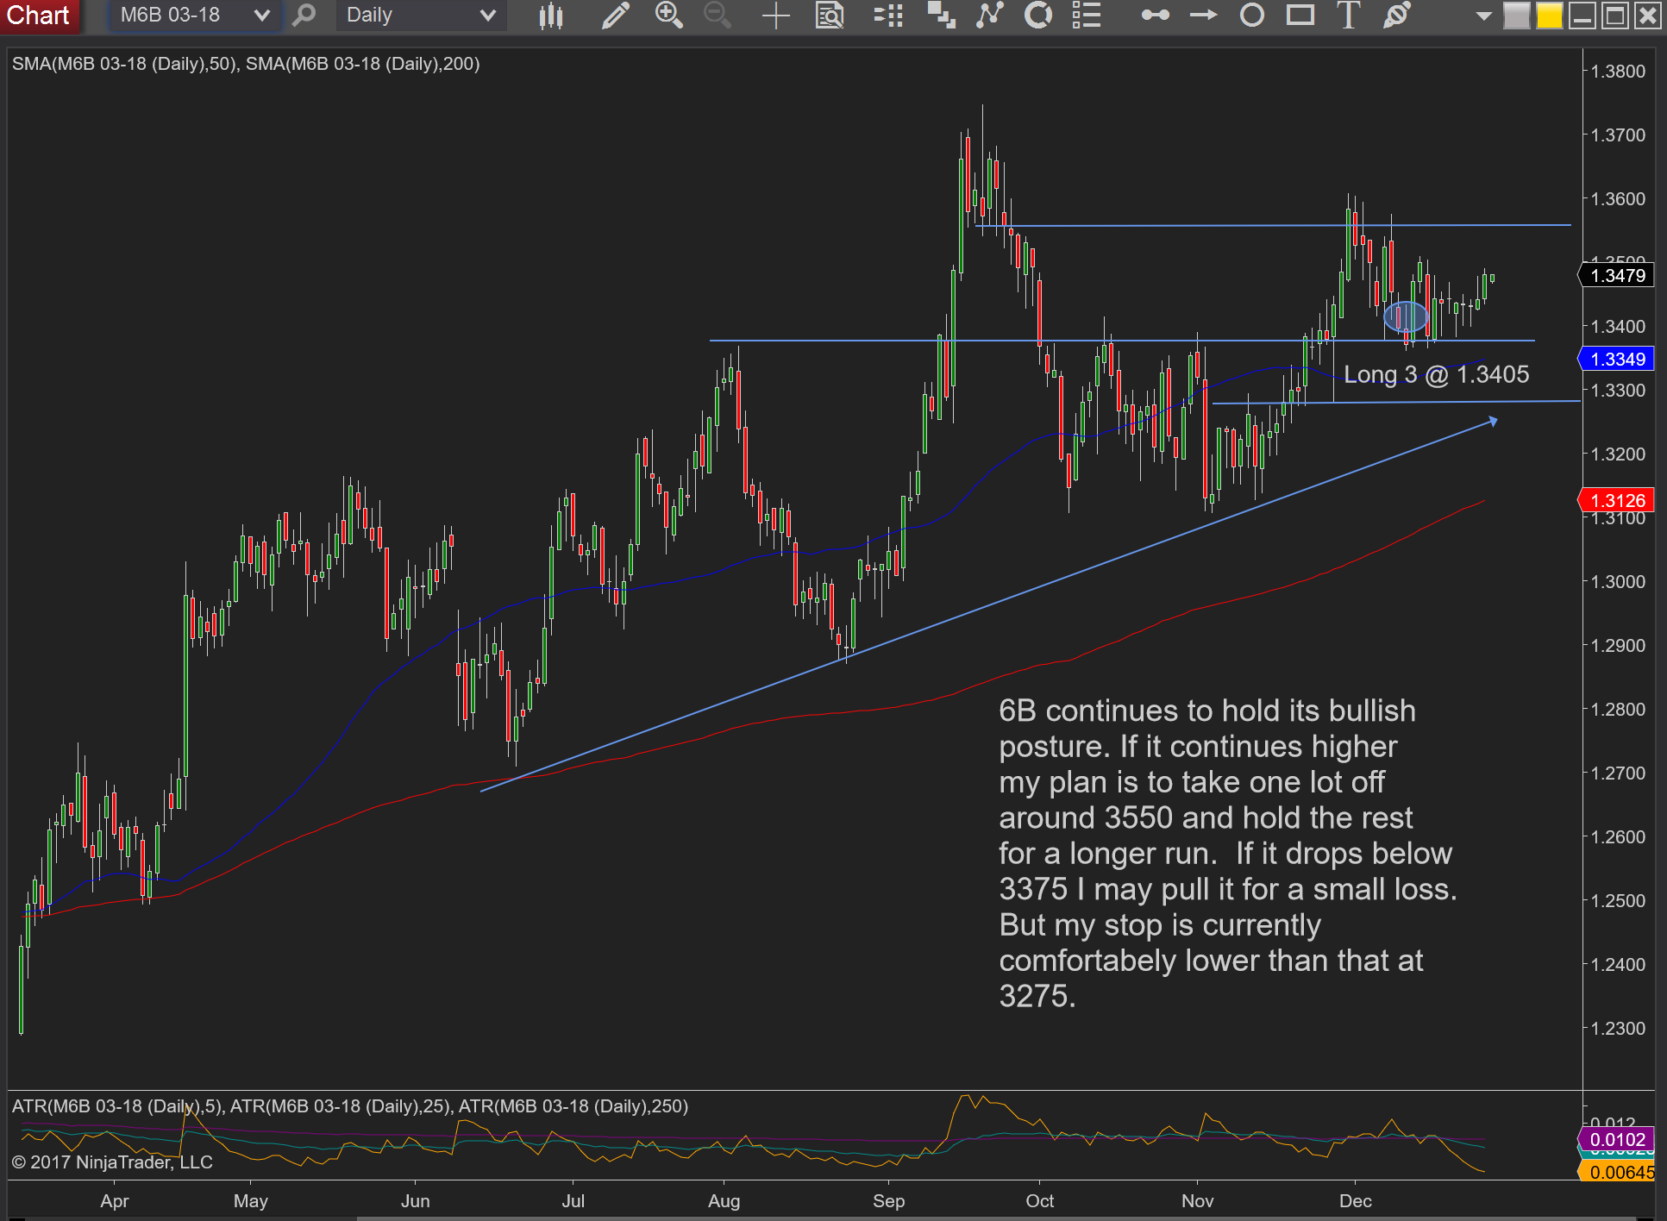The image size is (1667, 1221).
Task: Select the rectangle drawing tool
Action: pyautogui.click(x=1300, y=16)
